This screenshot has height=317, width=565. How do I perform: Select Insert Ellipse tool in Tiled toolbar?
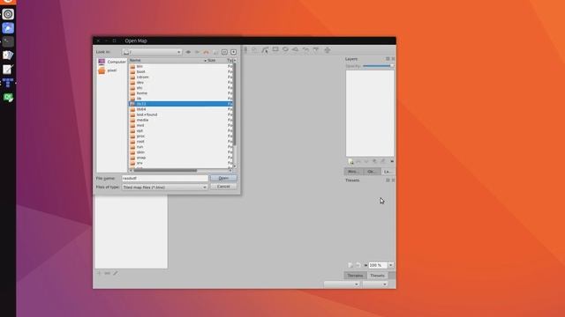click(285, 49)
